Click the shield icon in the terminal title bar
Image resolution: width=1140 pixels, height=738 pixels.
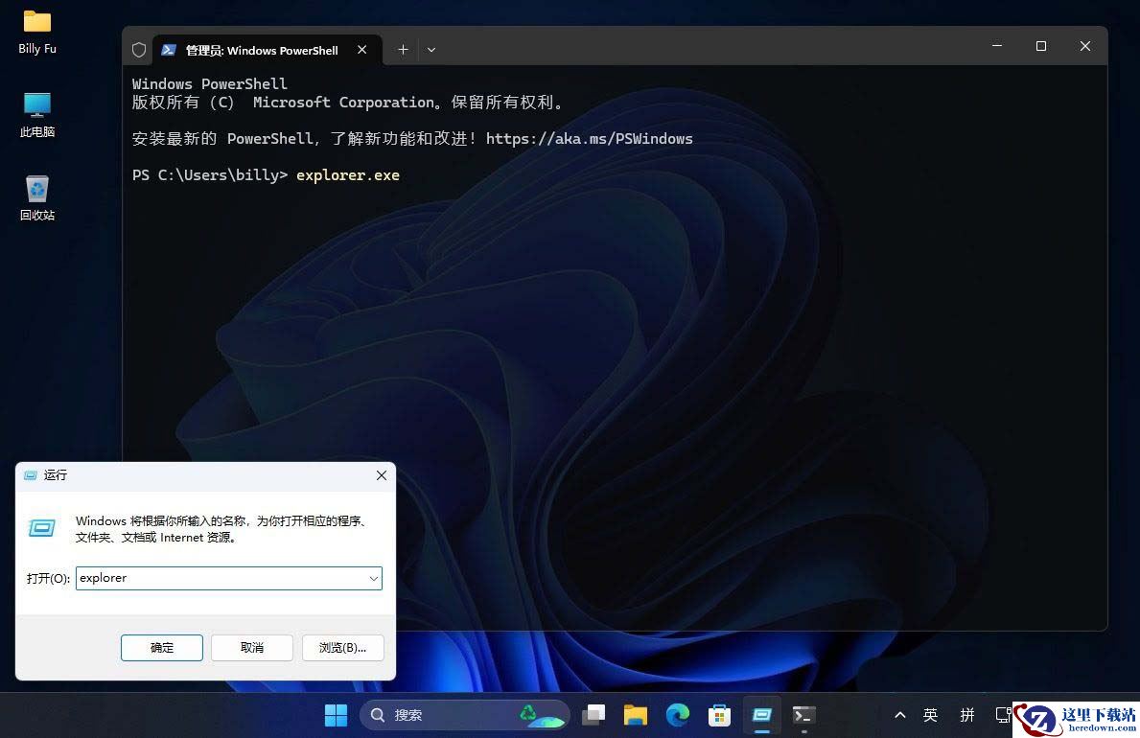click(139, 50)
